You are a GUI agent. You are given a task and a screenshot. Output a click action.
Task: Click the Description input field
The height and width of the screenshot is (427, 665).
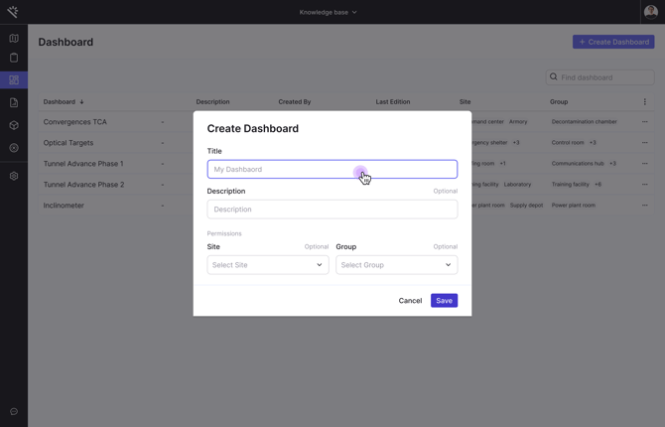click(332, 210)
